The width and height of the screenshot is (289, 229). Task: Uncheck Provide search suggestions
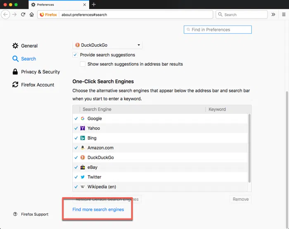pos(75,55)
